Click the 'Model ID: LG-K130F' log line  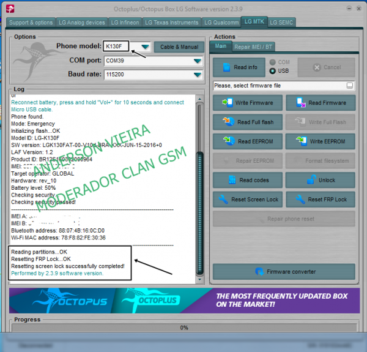pyautogui.click(x=35, y=138)
